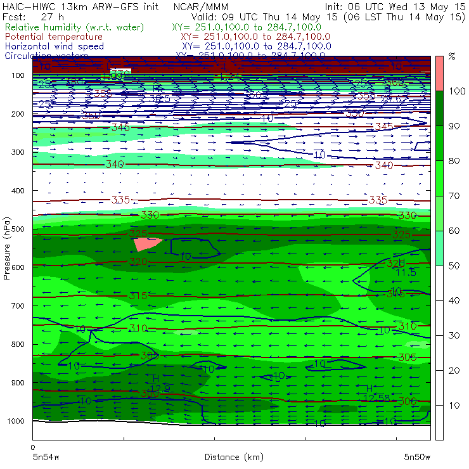Screen dimensions: 469x469
Task: Click the color bar '50' label
Action: coord(454,266)
